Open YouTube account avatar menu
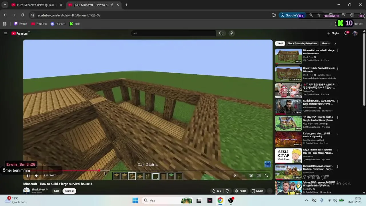The height and width of the screenshot is (206, 366). tap(355, 33)
